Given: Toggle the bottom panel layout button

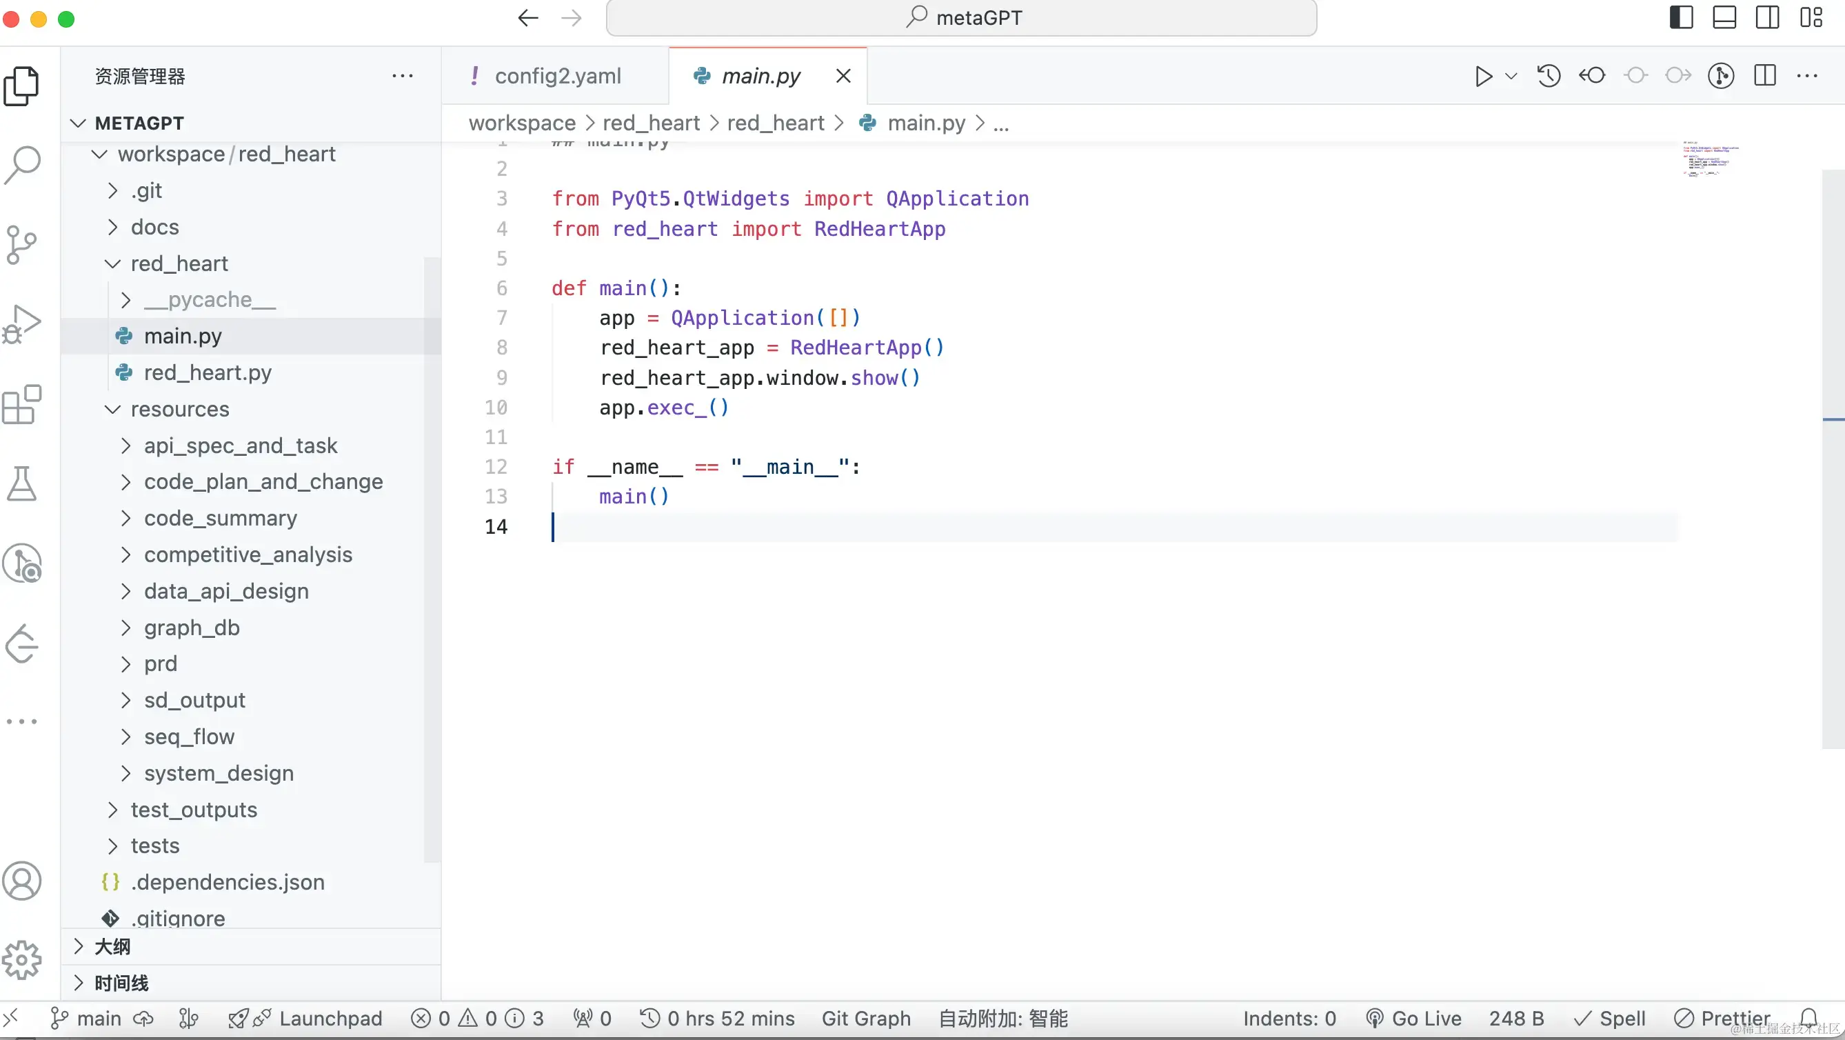Looking at the screenshot, I should (x=1724, y=17).
